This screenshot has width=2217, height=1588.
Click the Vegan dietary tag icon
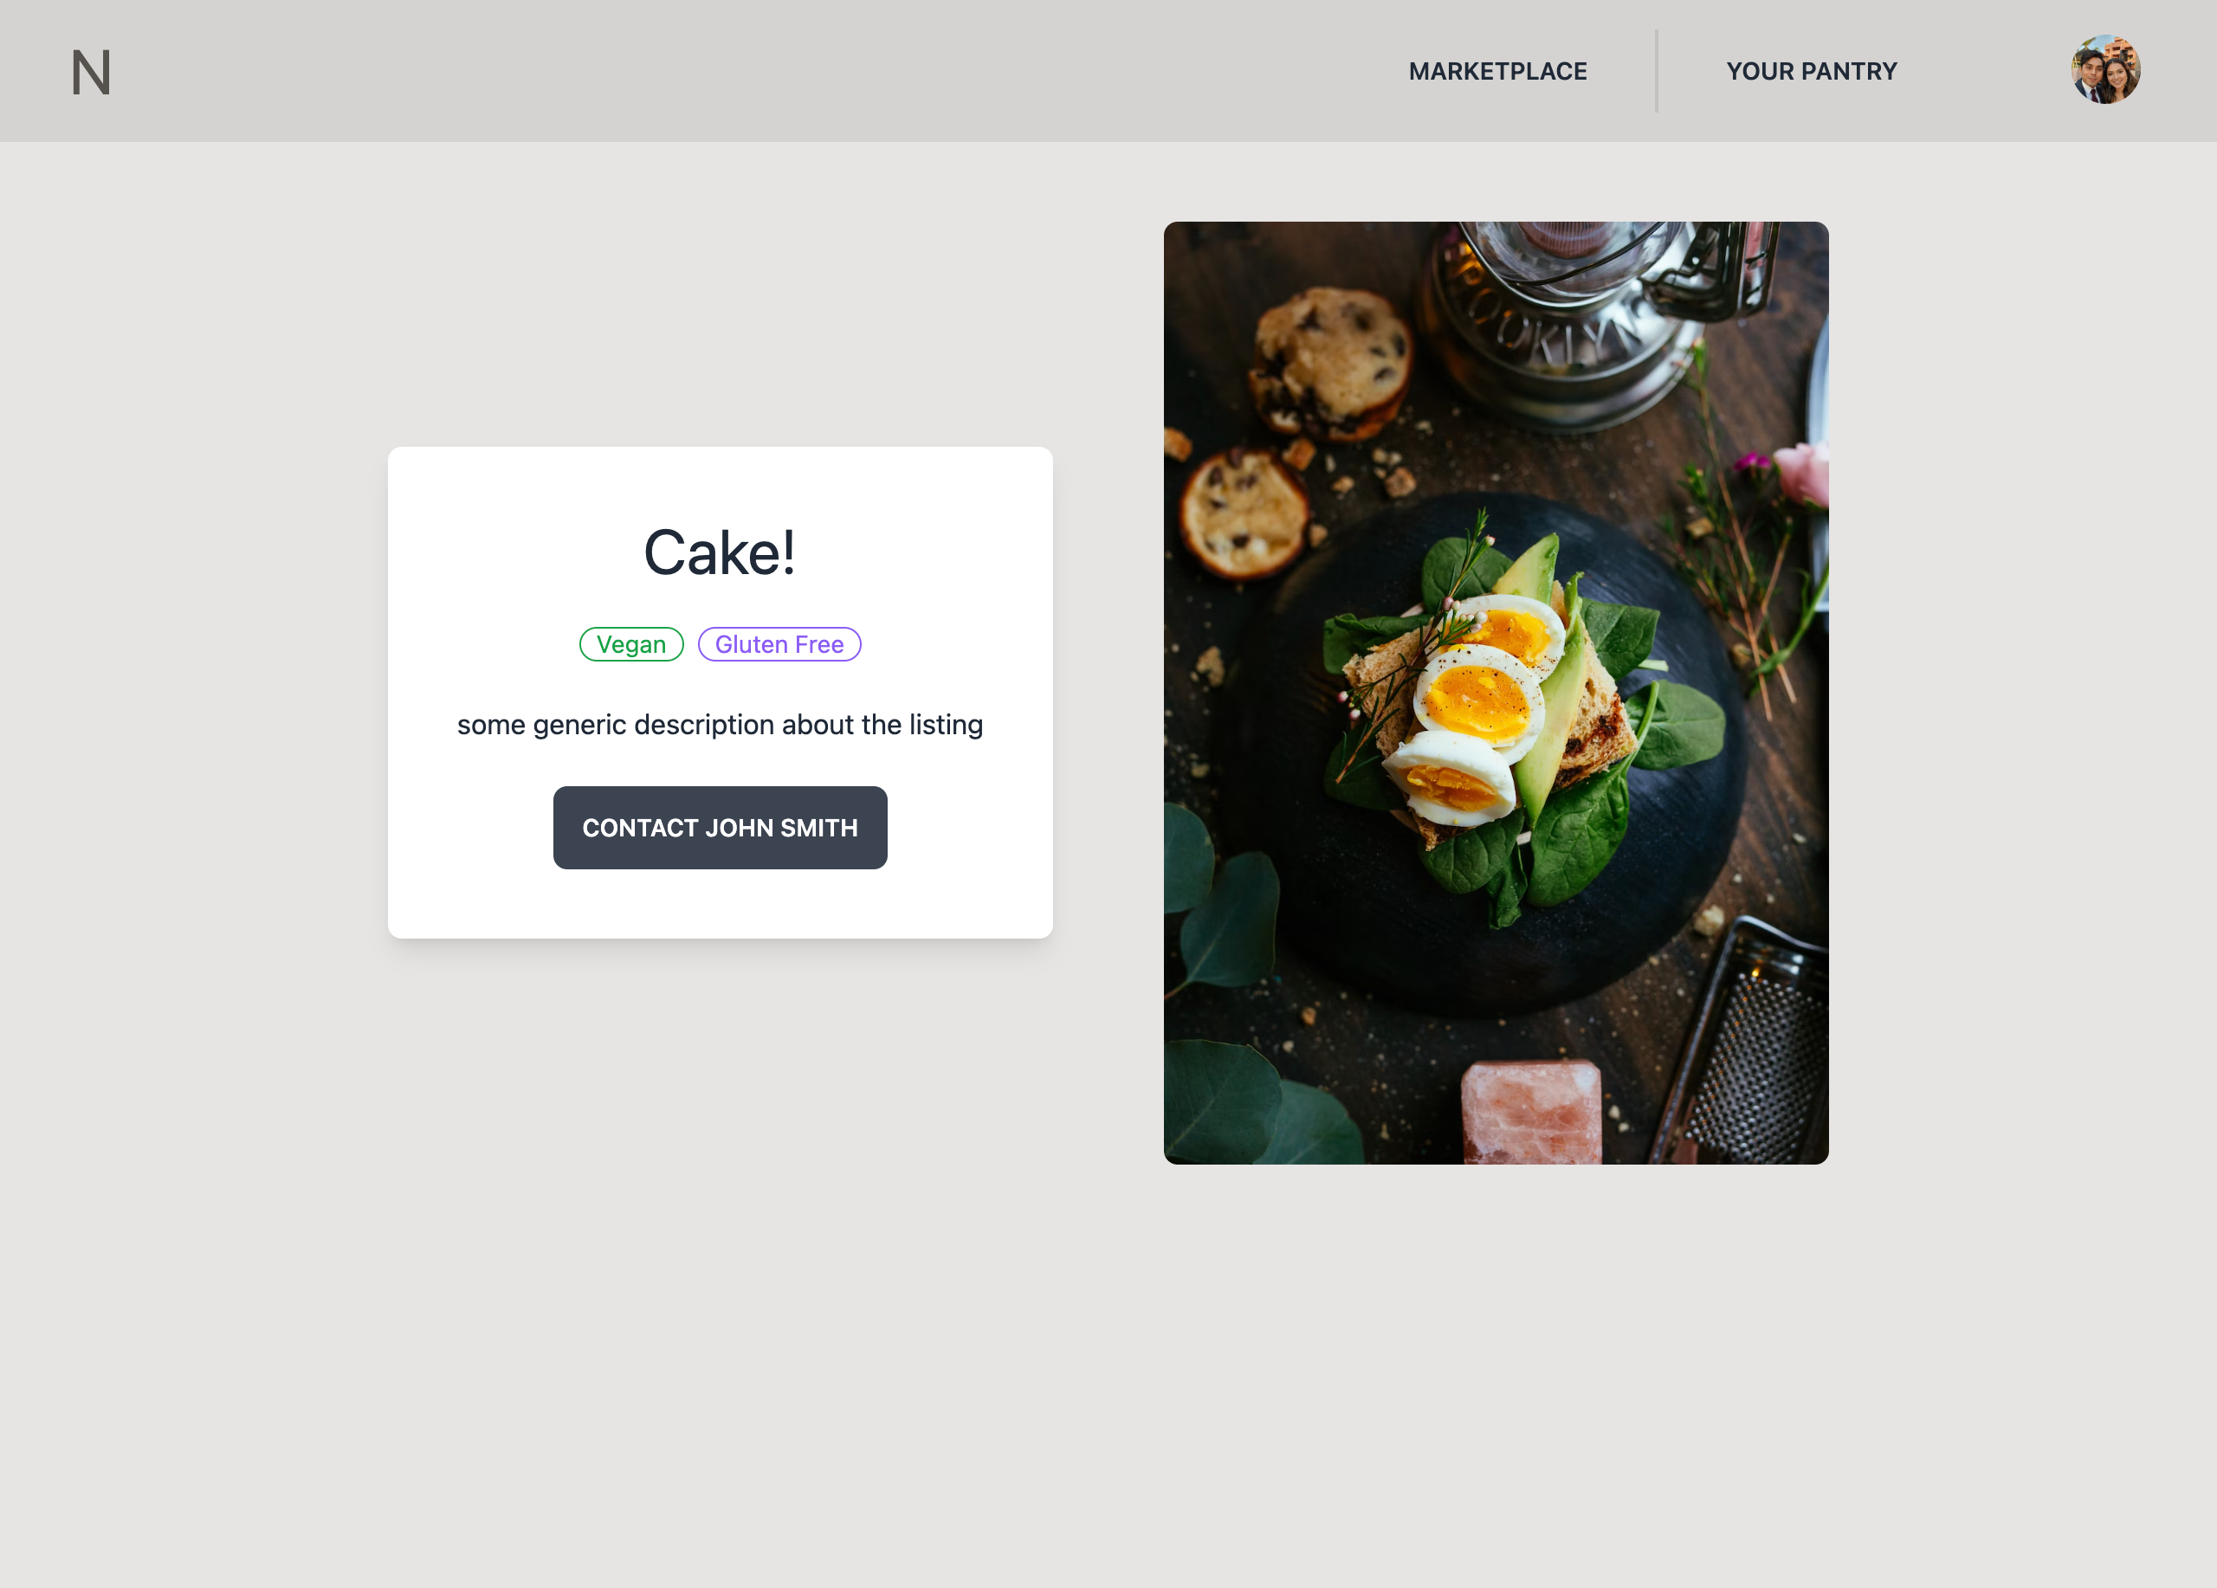tap(632, 644)
